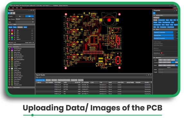Switch to the Shapes results tab
The image size is (184, 118).
click(74, 80)
